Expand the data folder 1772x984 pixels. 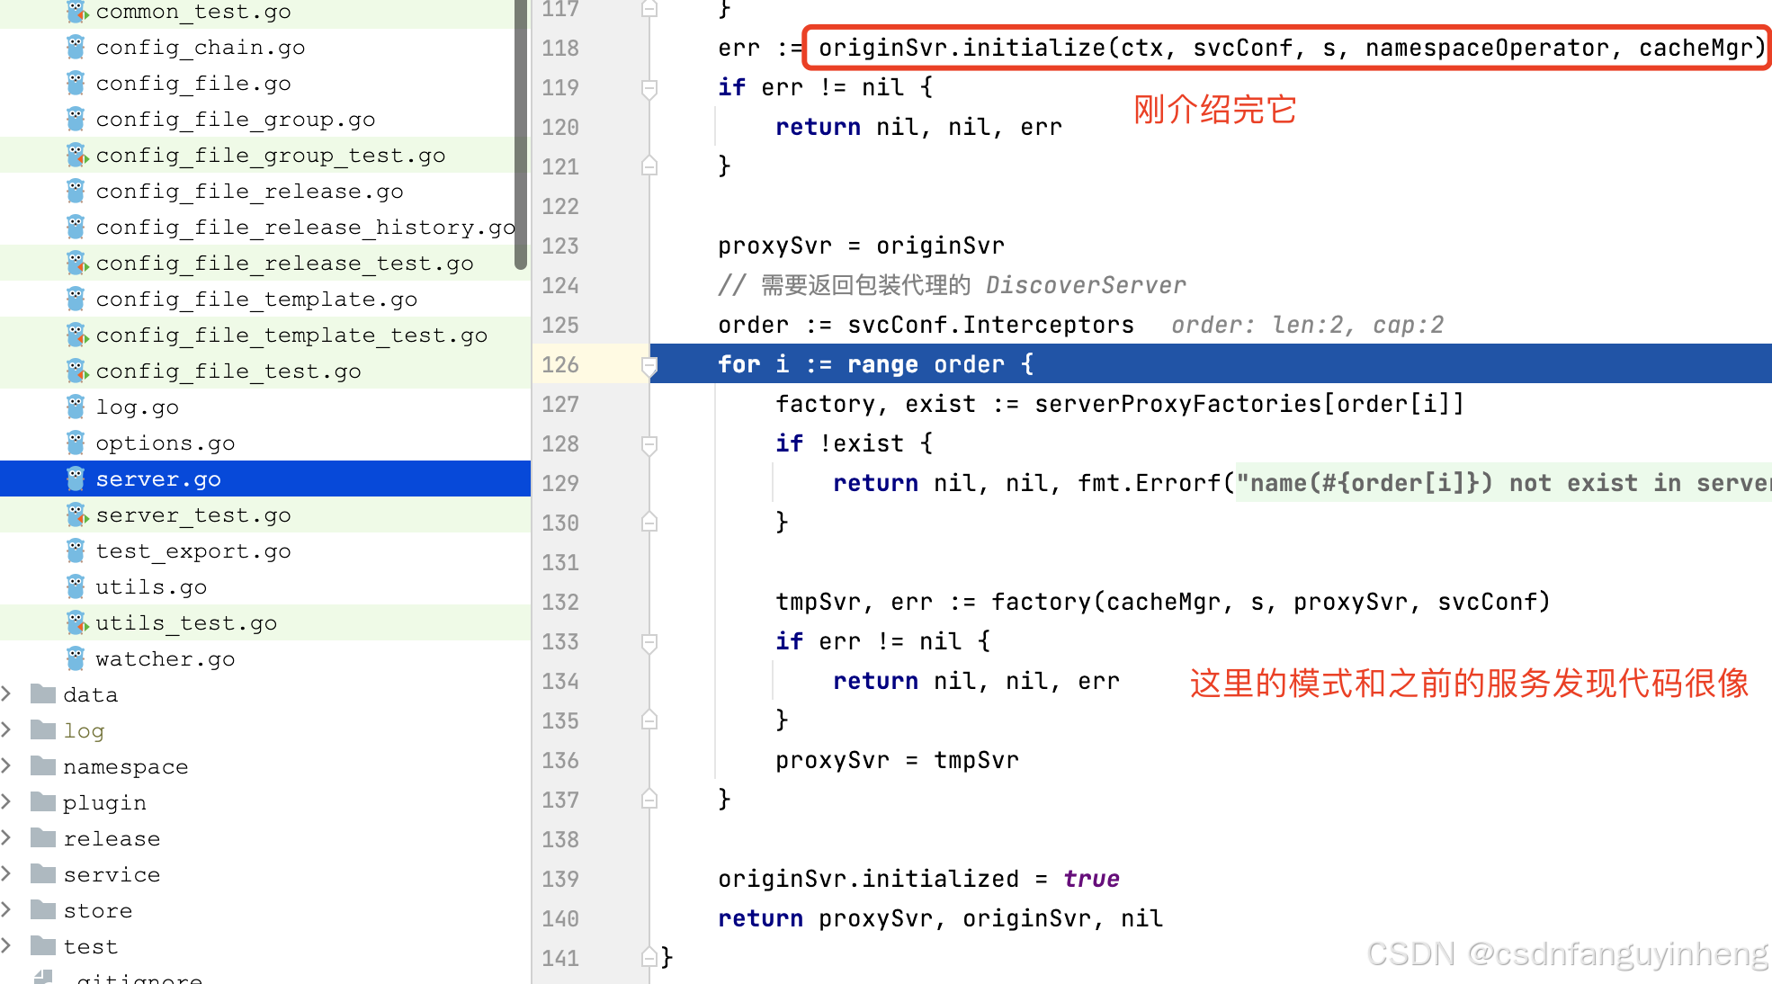pyautogui.click(x=6, y=693)
